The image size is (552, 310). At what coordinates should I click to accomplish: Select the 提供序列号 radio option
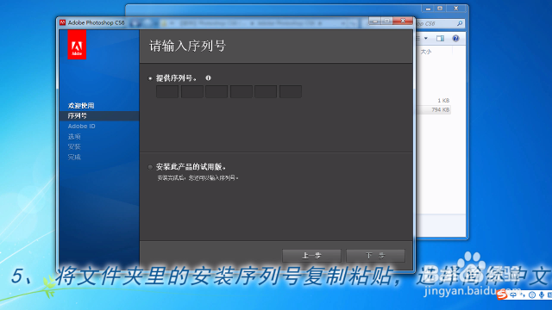pos(150,78)
